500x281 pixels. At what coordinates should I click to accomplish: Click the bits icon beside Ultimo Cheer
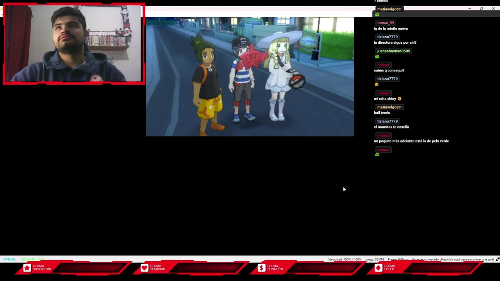pyautogui.click(x=378, y=268)
